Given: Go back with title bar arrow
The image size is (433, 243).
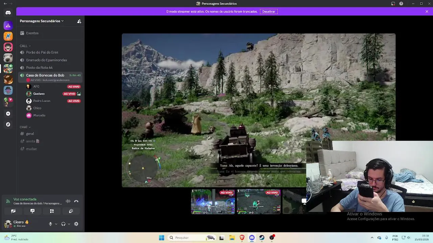Looking at the screenshot, I should coord(5,3).
